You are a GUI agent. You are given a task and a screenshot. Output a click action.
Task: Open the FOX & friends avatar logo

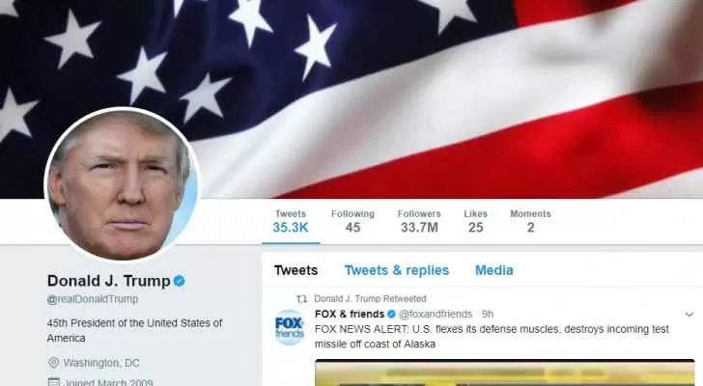289,327
